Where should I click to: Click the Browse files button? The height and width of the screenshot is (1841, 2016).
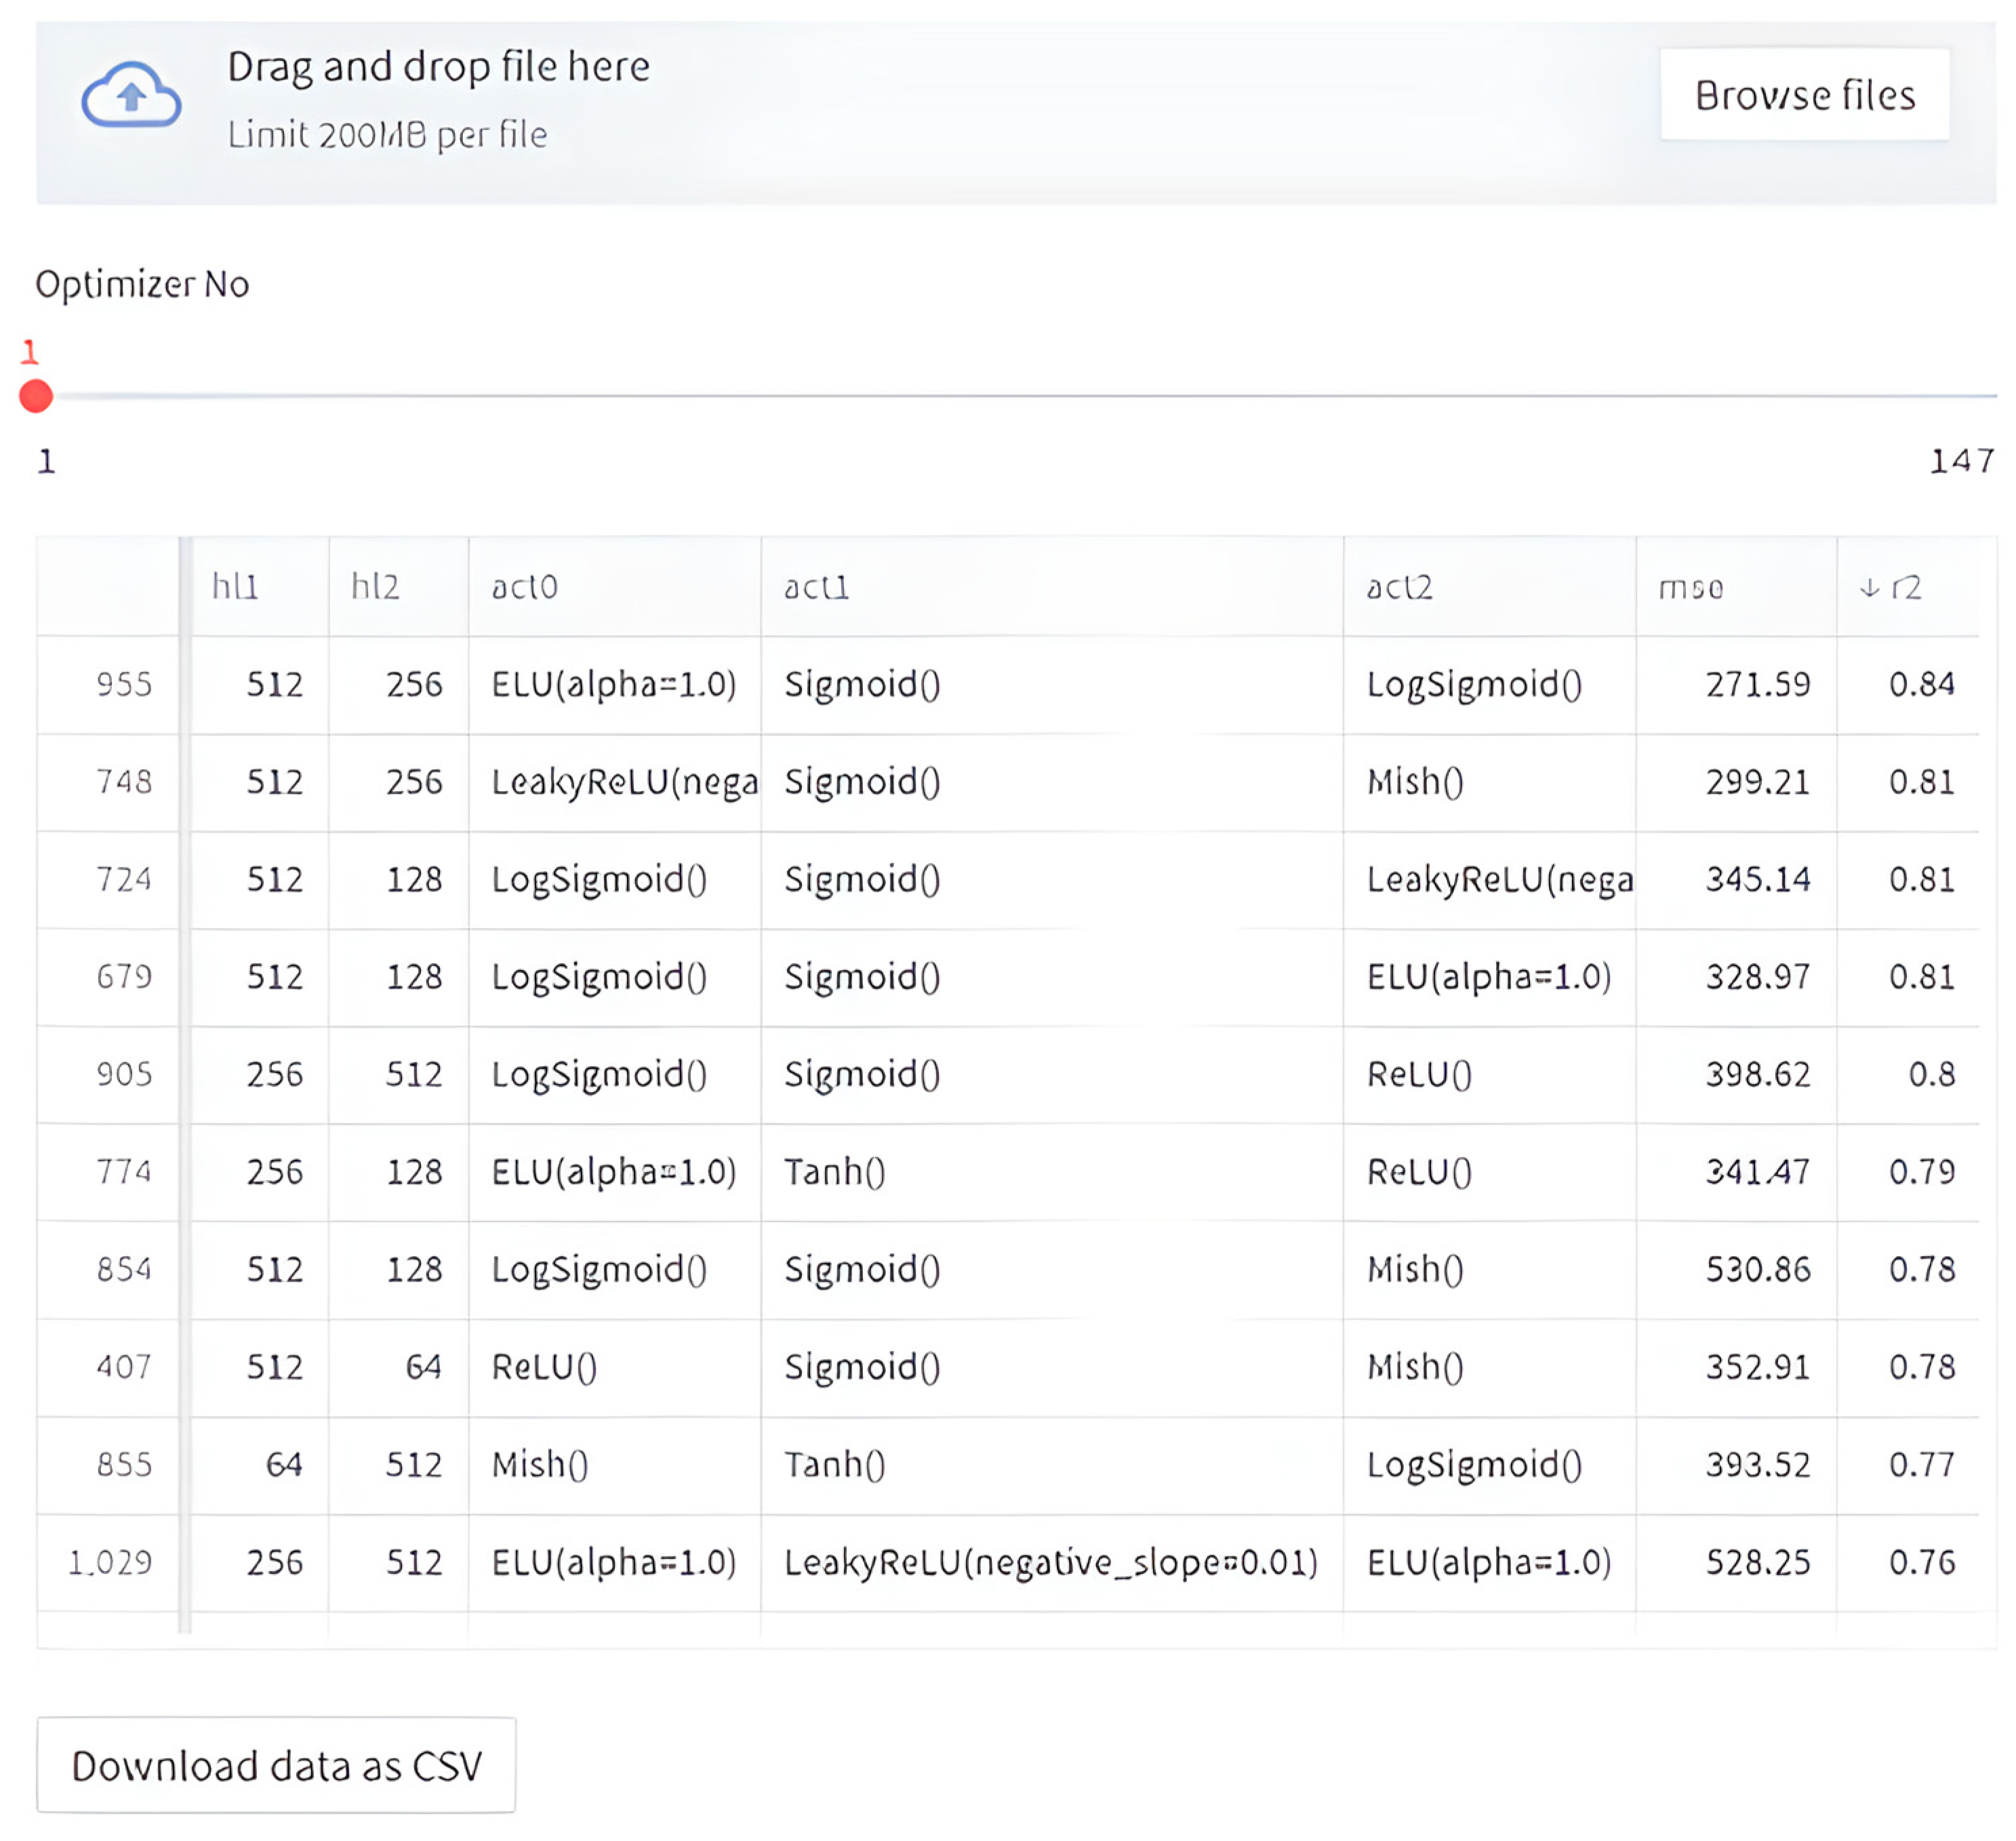point(1804,95)
